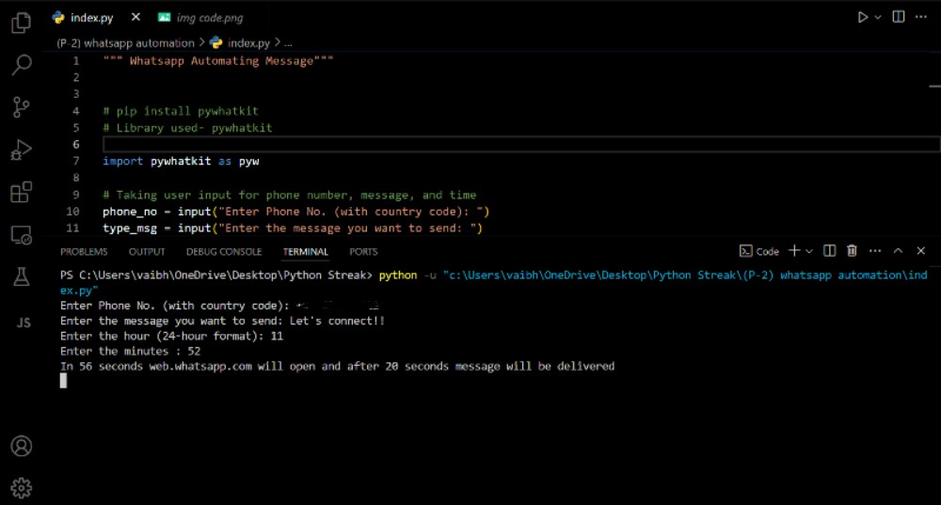Click the breadcrumb ellipsis item
The width and height of the screenshot is (941, 505).
click(288, 43)
